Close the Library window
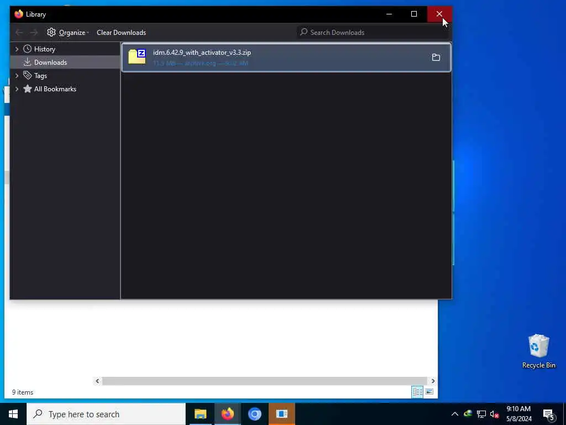Viewport: 566px width, 425px height. coord(439,14)
